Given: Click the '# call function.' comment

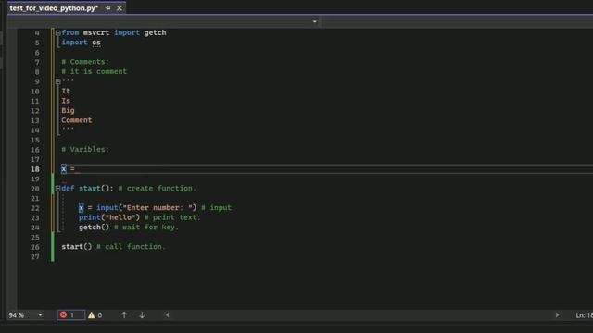Looking at the screenshot, I should (x=131, y=247).
